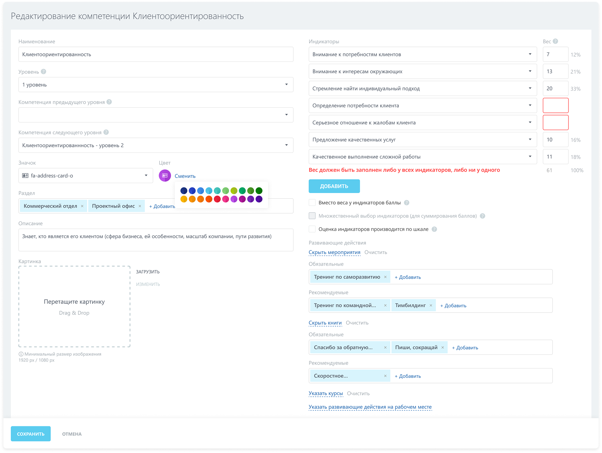Expand Внимание к потребностям клиентов indicator dropdown
This screenshot has width=602, height=453.
point(422,54)
